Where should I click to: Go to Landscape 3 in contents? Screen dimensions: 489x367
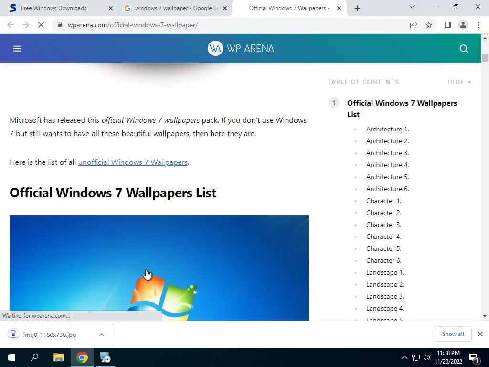pyautogui.click(x=385, y=296)
